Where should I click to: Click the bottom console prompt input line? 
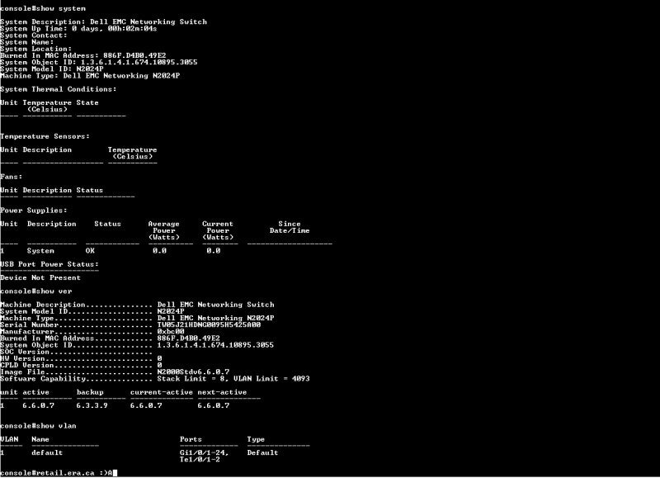point(59,473)
